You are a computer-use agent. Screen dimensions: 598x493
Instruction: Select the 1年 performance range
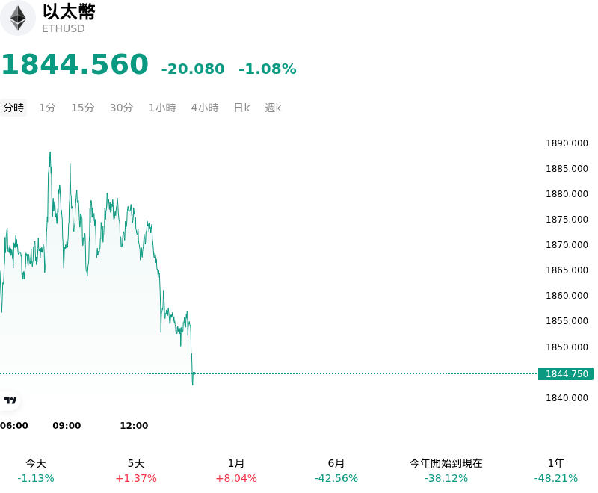555,471
